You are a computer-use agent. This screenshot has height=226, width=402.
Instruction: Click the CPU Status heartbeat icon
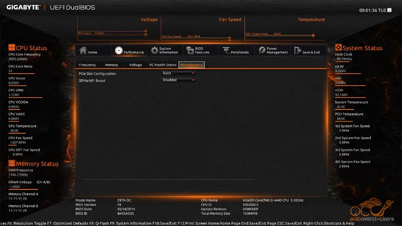tap(12, 48)
